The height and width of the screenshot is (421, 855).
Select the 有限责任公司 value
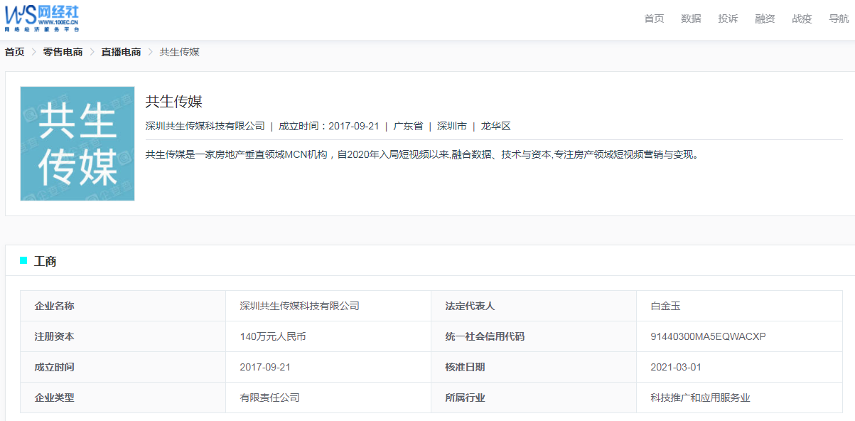(270, 398)
